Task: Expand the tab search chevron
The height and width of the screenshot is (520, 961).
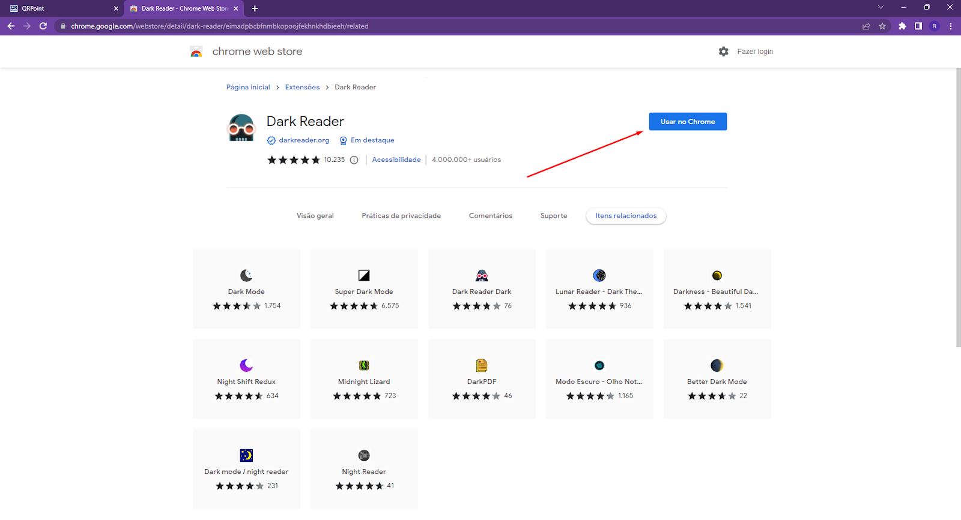Action: [x=881, y=8]
